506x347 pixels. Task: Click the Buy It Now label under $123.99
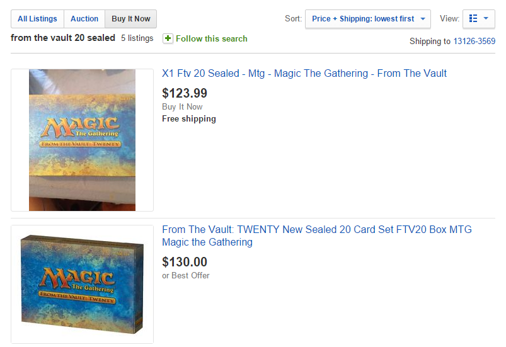point(182,106)
